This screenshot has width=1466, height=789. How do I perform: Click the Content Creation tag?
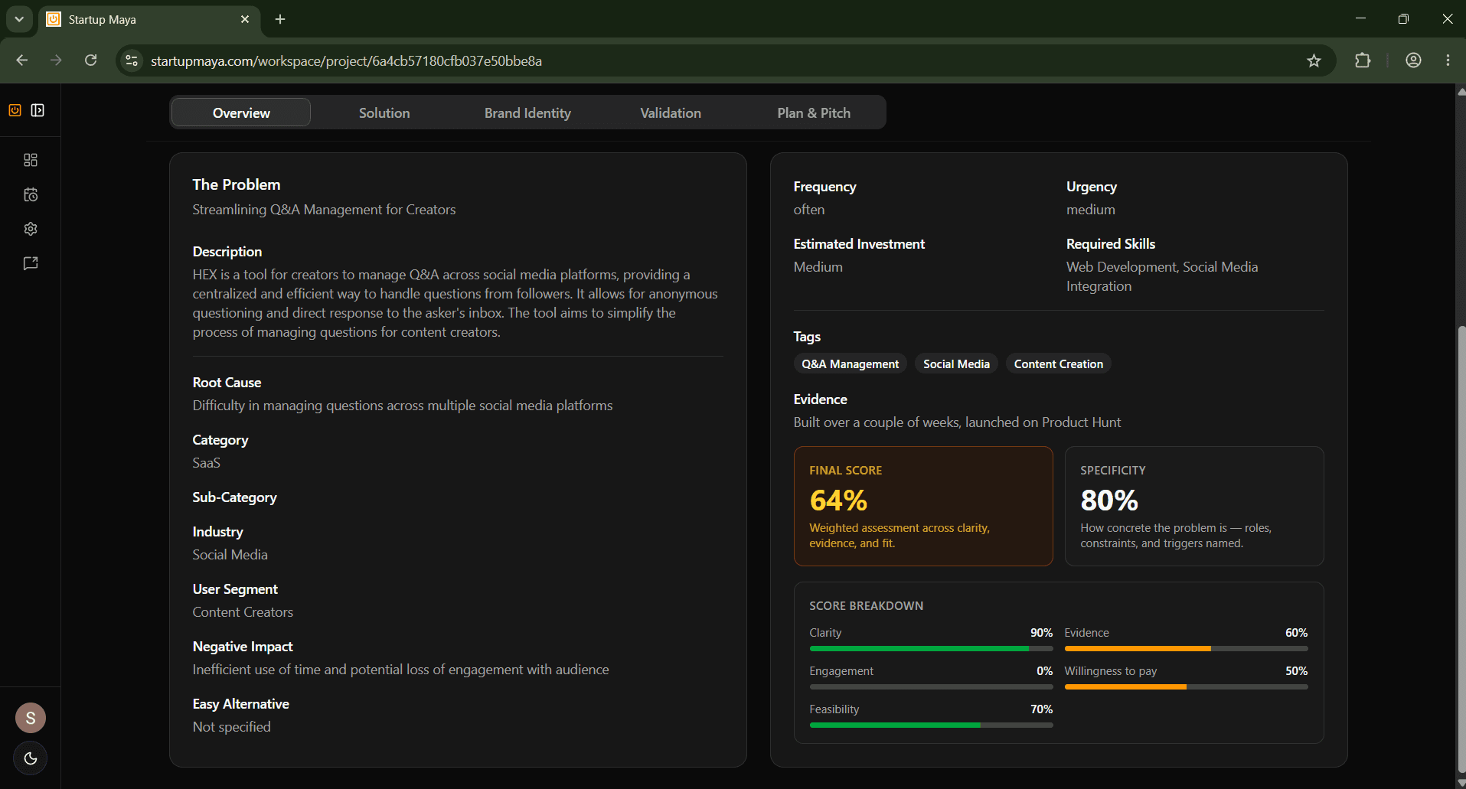(1059, 364)
